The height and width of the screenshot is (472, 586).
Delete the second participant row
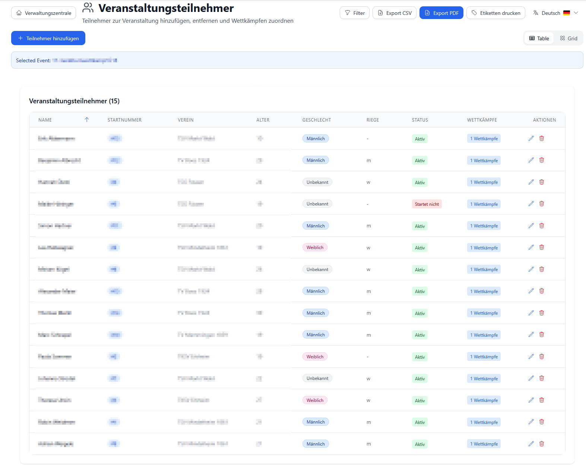point(542,160)
